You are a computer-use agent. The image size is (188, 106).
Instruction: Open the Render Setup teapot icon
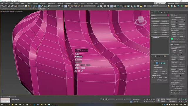pyautogui.click(x=125, y=6)
